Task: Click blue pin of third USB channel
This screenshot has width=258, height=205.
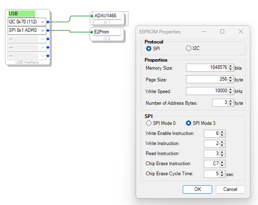Action: click(x=48, y=39)
